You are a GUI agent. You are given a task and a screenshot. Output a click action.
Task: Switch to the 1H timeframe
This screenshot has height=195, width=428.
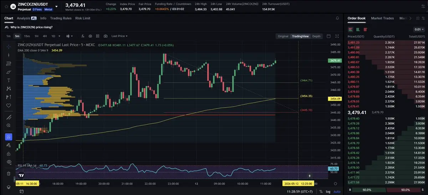(x=36, y=36)
